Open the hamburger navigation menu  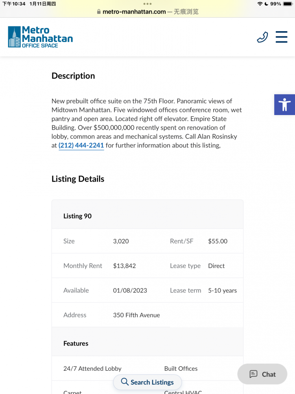point(281,37)
